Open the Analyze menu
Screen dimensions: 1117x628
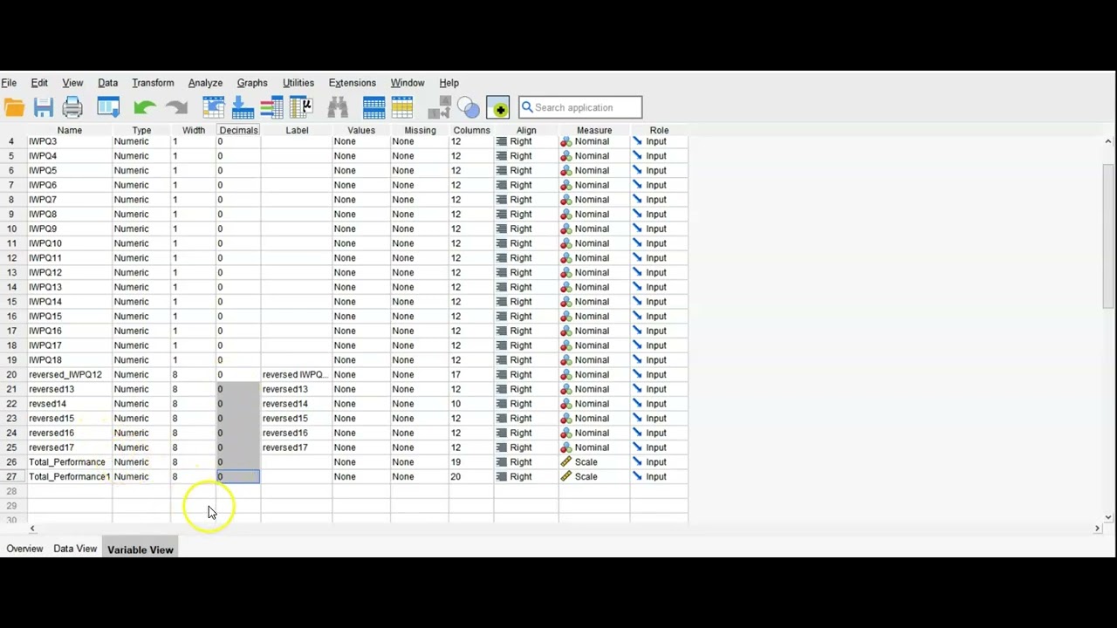[205, 83]
